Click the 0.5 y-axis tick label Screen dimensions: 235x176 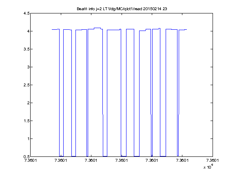coord(27,156)
